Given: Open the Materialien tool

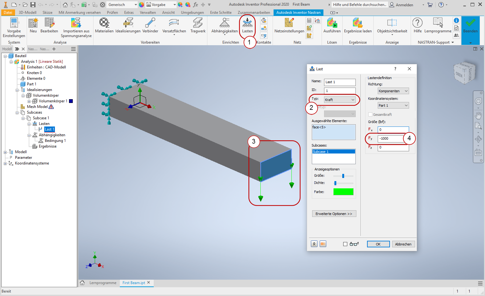Looking at the screenshot, I should pos(104,25).
